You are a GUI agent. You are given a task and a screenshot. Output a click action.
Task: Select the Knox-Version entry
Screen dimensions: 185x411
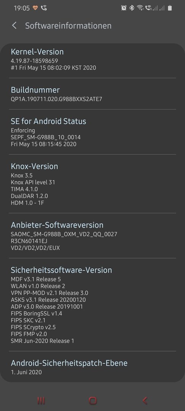coord(92,184)
